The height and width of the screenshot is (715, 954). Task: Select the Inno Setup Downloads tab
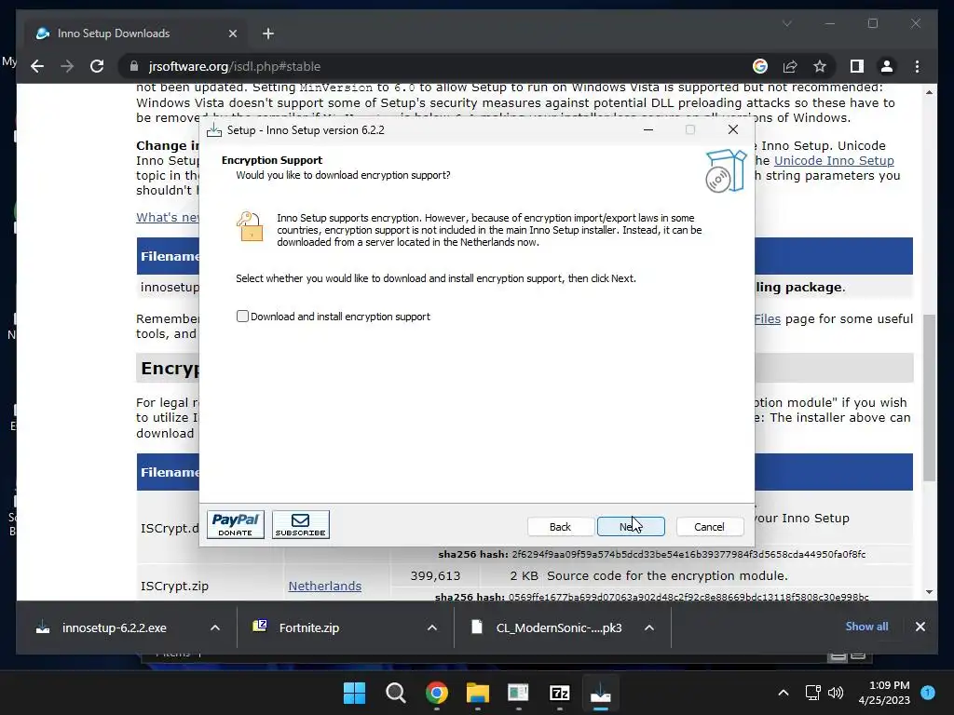tap(136, 34)
